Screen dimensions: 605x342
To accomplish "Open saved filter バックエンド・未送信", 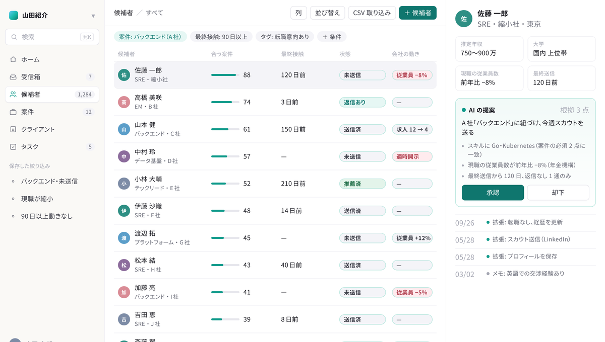I will (52, 181).
